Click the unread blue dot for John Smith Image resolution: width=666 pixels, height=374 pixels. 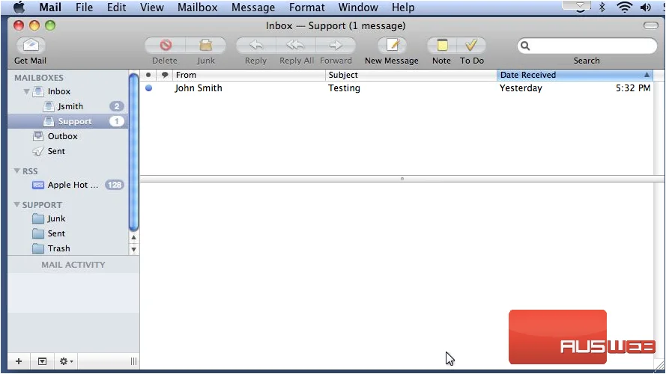[148, 88]
